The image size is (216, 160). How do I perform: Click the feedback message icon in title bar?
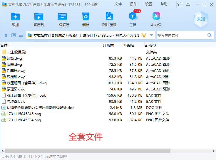tap(188, 4)
